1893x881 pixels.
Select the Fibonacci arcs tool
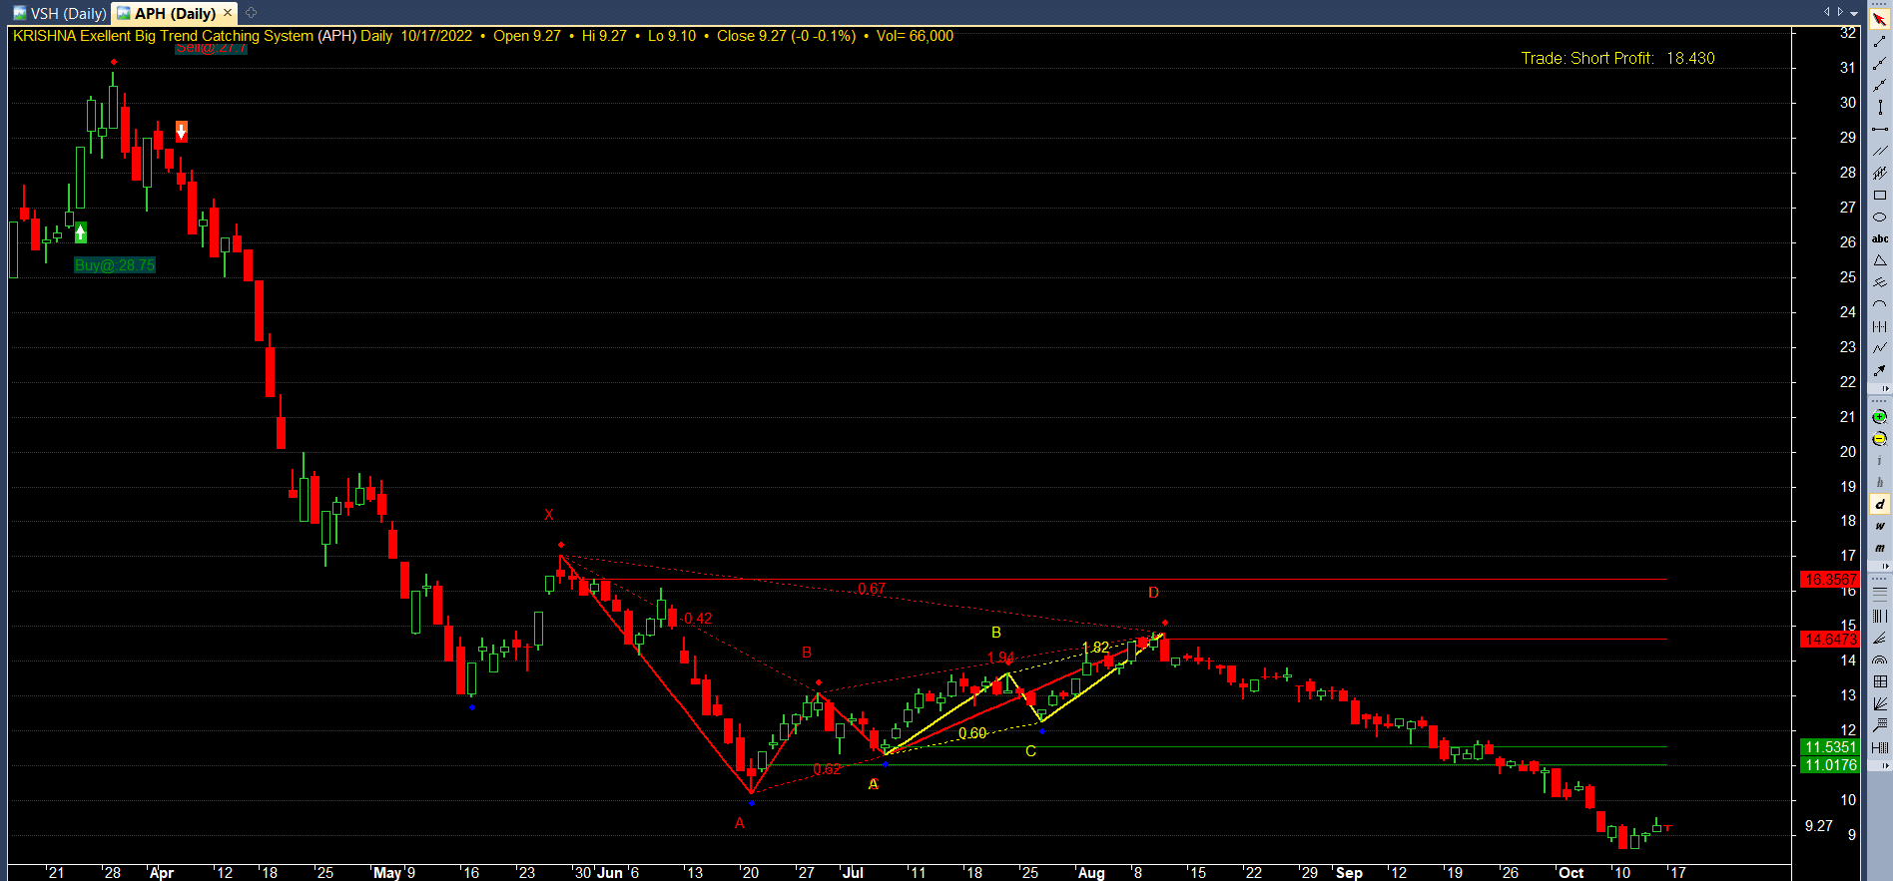tap(1880, 660)
